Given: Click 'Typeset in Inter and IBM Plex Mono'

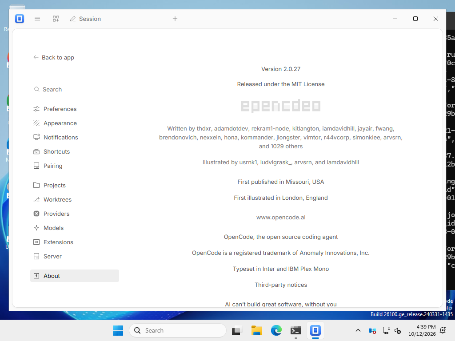Looking at the screenshot, I should [x=281, y=269].
